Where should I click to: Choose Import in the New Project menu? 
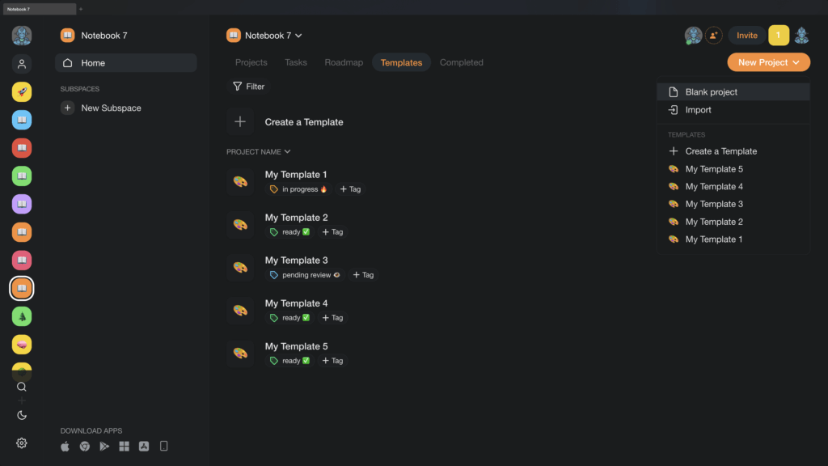click(x=698, y=110)
